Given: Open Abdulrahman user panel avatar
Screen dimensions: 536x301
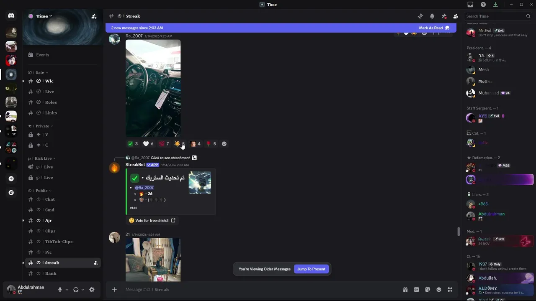Looking at the screenshot, I should click(x=11, y=289).
